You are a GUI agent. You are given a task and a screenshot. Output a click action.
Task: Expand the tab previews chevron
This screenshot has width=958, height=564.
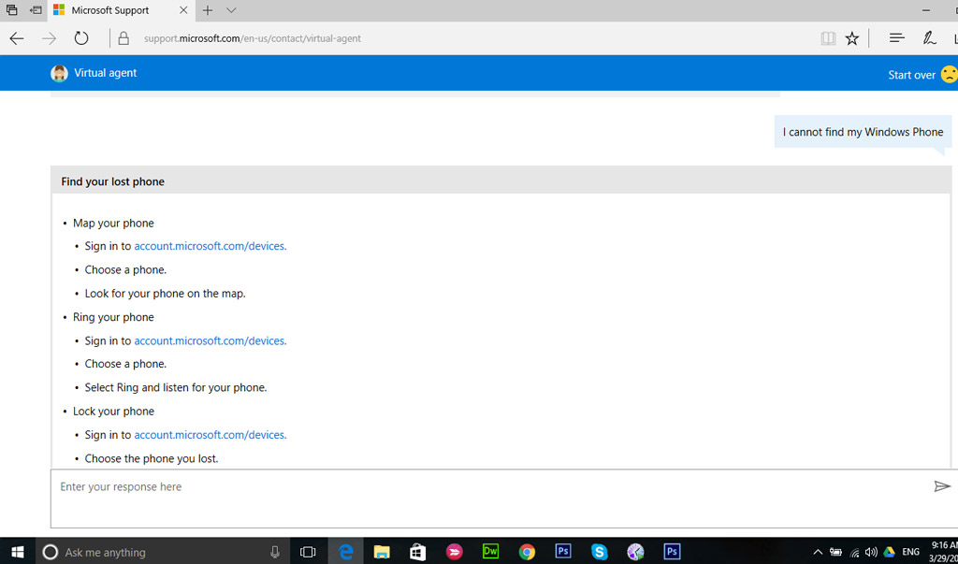pos(231,10)
